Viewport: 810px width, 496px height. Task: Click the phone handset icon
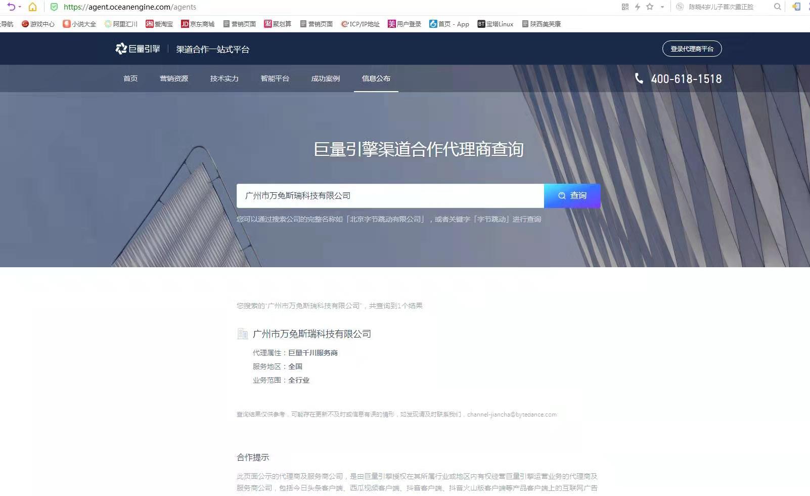pyautogui.click(x=639, y=78)
